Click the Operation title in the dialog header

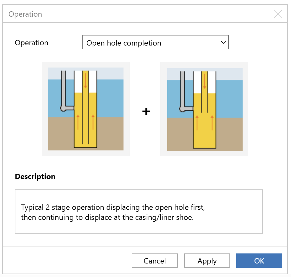(x=25, y=14)
